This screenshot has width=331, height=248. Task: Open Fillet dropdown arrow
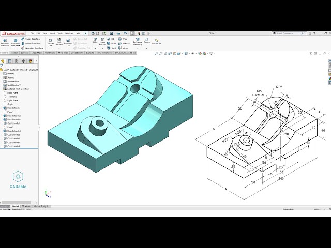pyautogui.click(x=95, y=48)
